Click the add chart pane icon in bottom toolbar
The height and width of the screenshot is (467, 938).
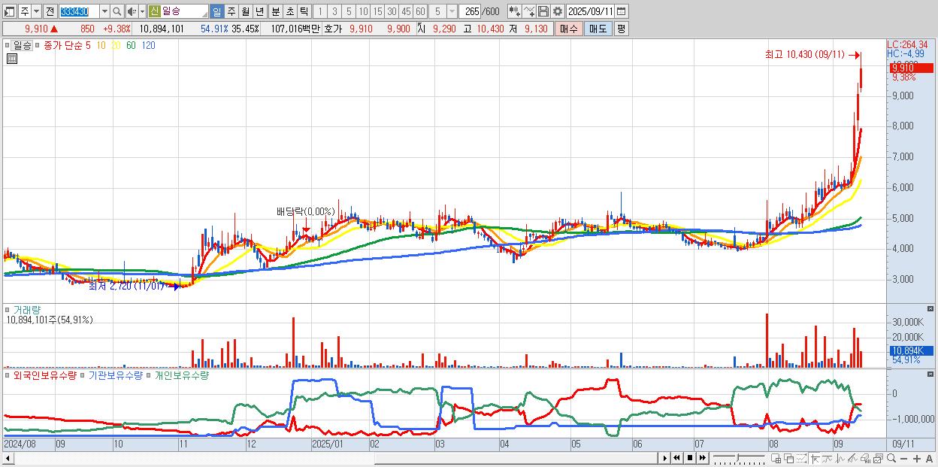776,459
